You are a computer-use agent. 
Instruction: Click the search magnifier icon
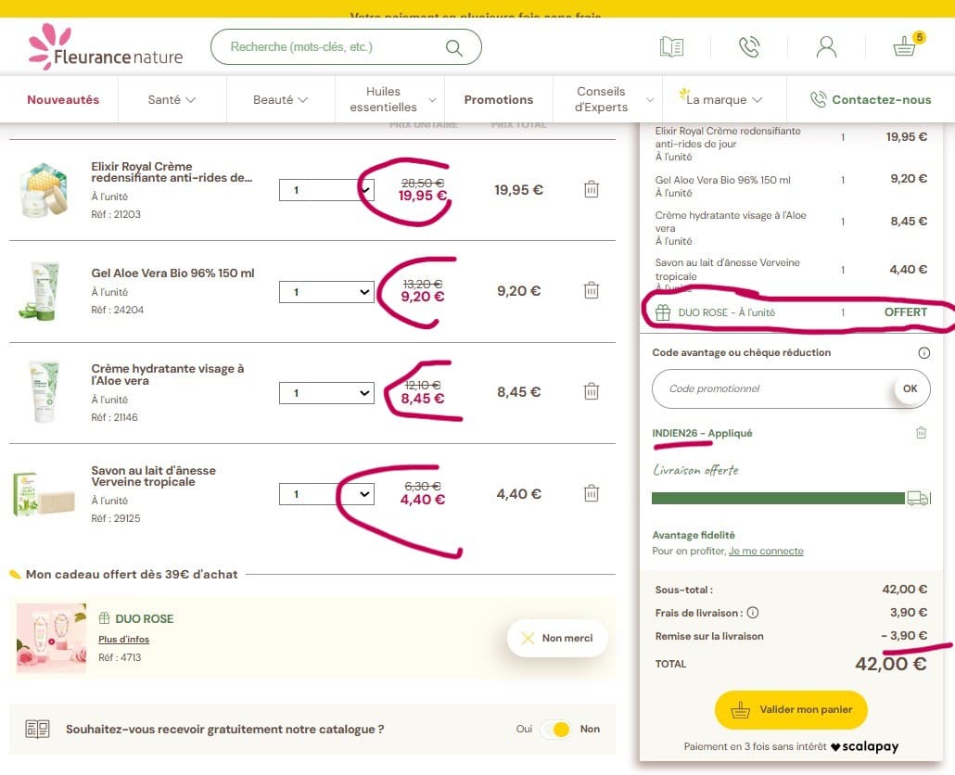pyautogui.click(x=453, y=47)
